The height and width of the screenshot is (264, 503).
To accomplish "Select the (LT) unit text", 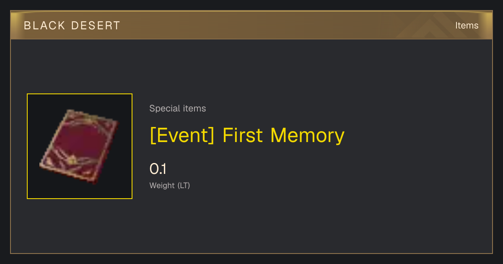I will click(x=184, y=185).
